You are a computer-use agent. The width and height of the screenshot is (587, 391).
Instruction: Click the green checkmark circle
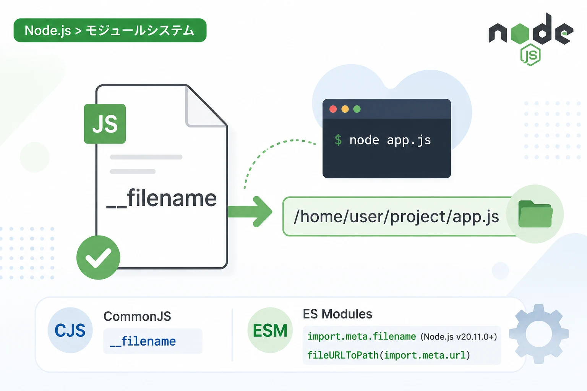click(x=98, y=258)
